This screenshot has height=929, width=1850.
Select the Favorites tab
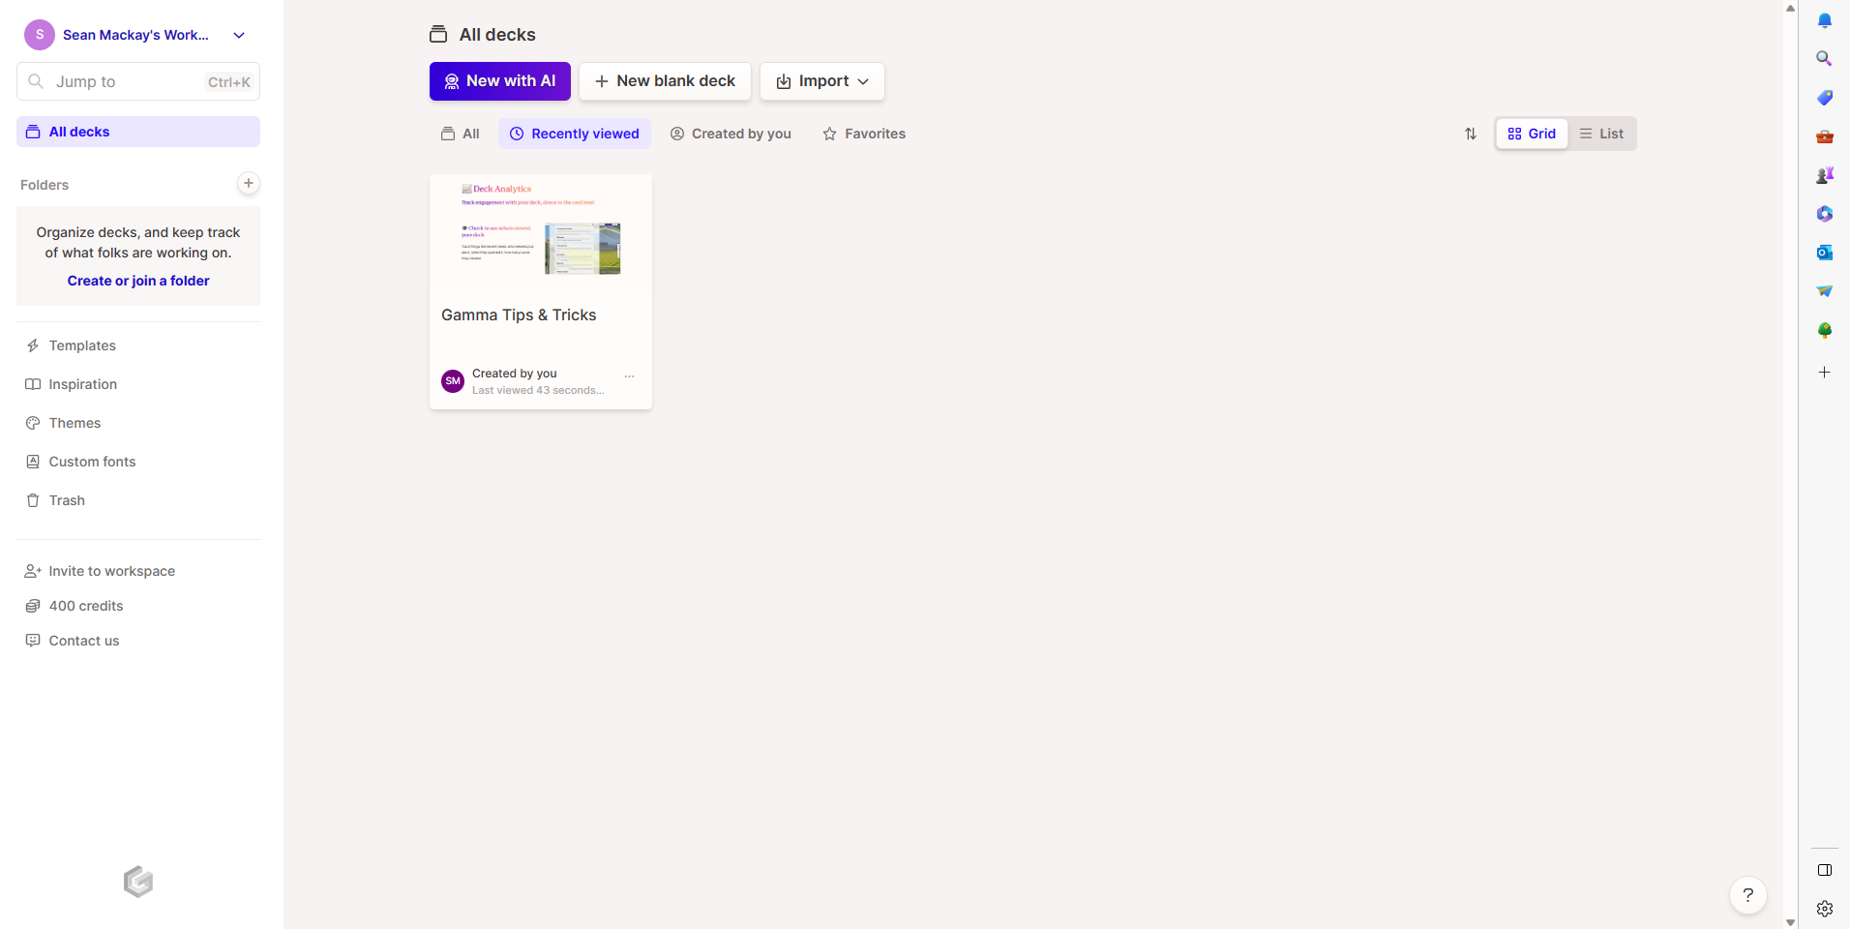pos(864,134)
